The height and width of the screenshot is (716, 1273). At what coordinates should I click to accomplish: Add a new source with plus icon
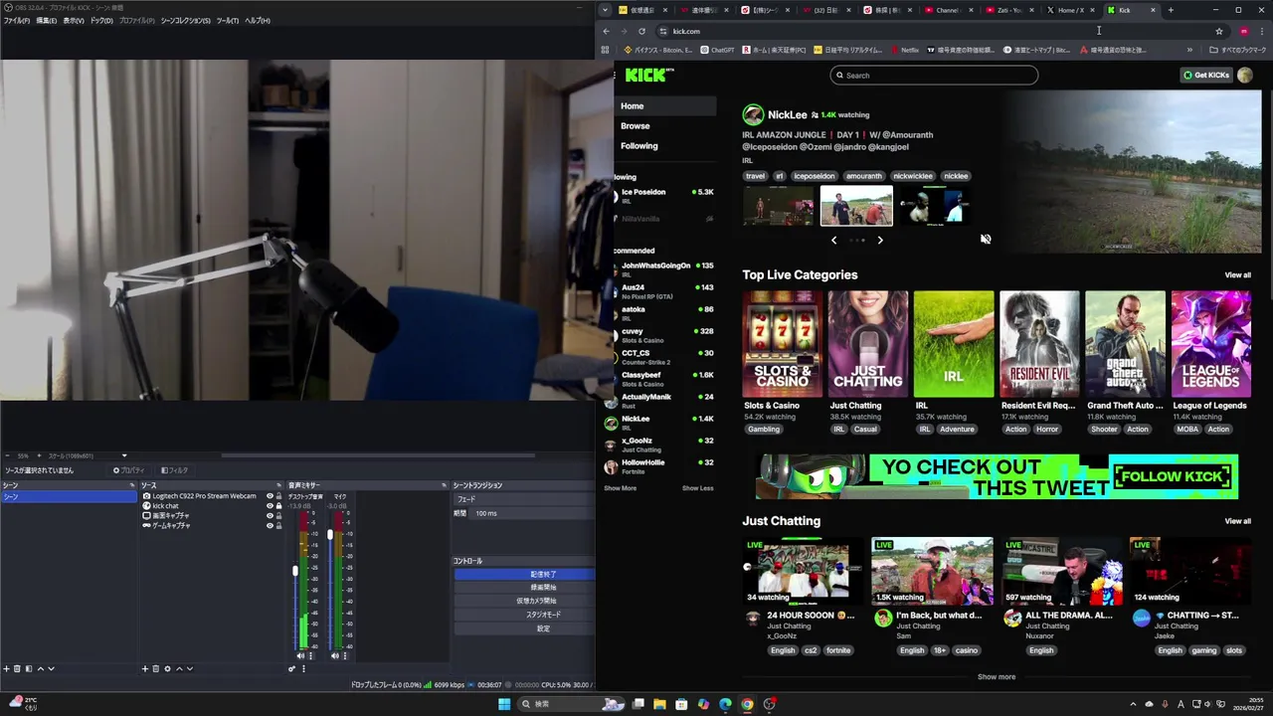(145, 668)
